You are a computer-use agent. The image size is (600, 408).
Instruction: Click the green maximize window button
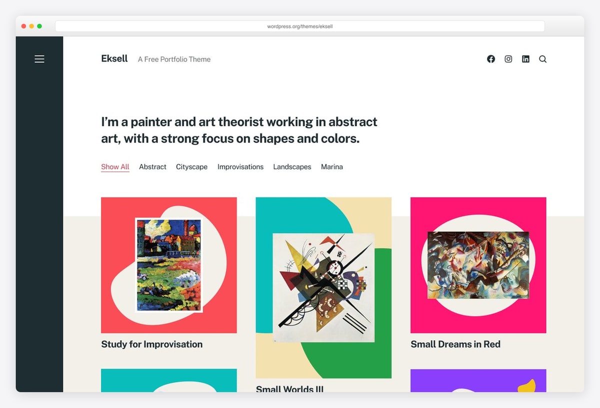[x=39, y=26]
